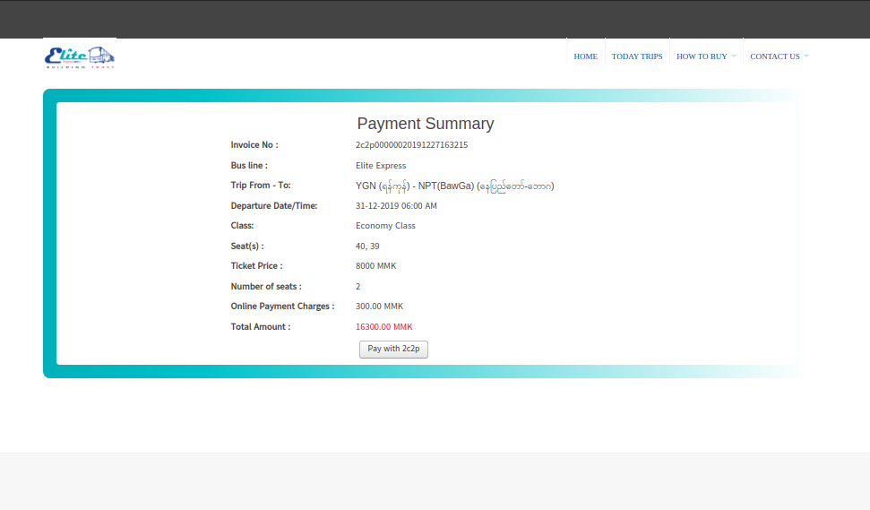Click the red 16300.00 MMK total amount
Screen dimensions: 870x510
point(383,327)
